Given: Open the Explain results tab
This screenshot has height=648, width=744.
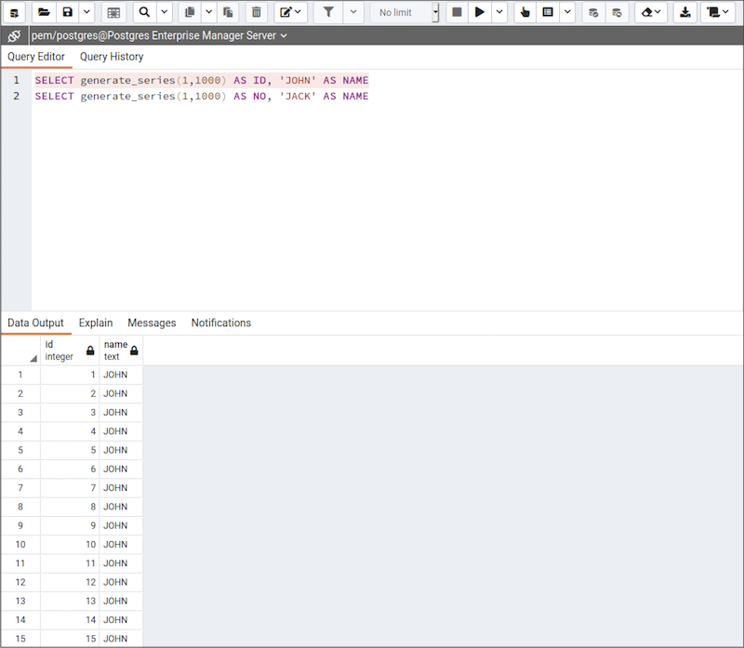Looking at the screenshot, I should (96, 323).
